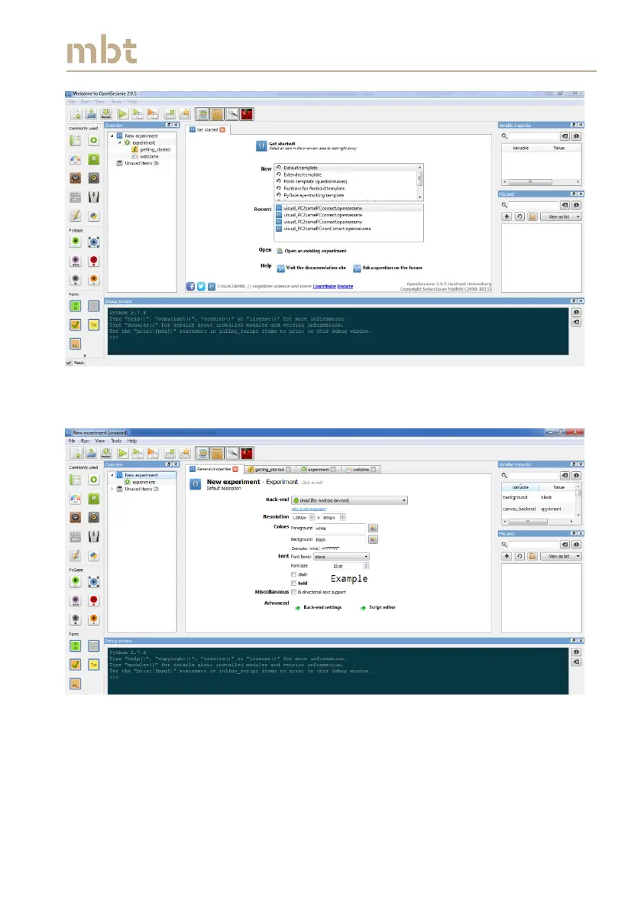Collapse the New experiment tree node in the Welcome window overview
The height and width of the screenshot is (911, 641).
112,135
